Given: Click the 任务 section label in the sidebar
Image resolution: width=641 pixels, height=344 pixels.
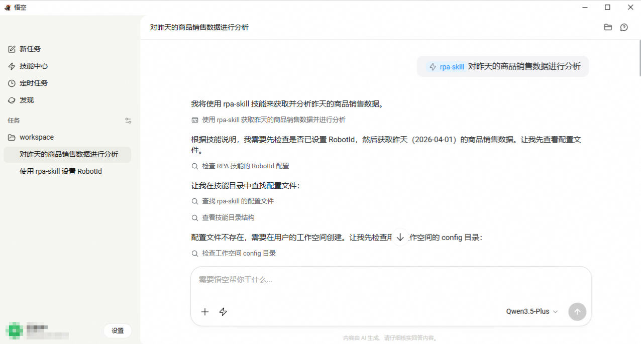Looking at the screenshot, I should pyautogui.click(x=14, y=121).
